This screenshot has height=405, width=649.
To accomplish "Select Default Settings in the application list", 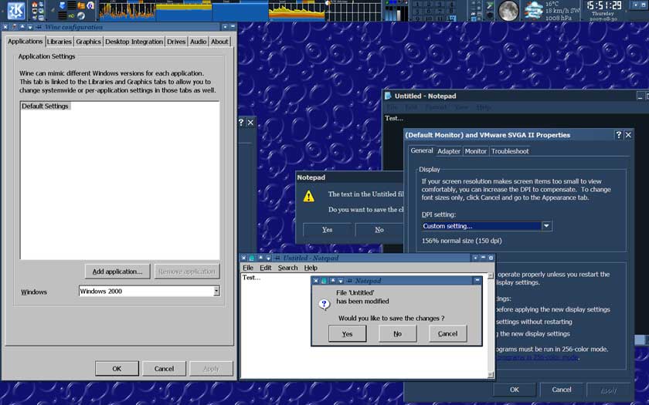I will click(x=46, y=106).
